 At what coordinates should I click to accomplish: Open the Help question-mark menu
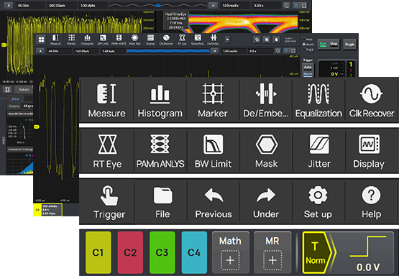tap(371, 201)
